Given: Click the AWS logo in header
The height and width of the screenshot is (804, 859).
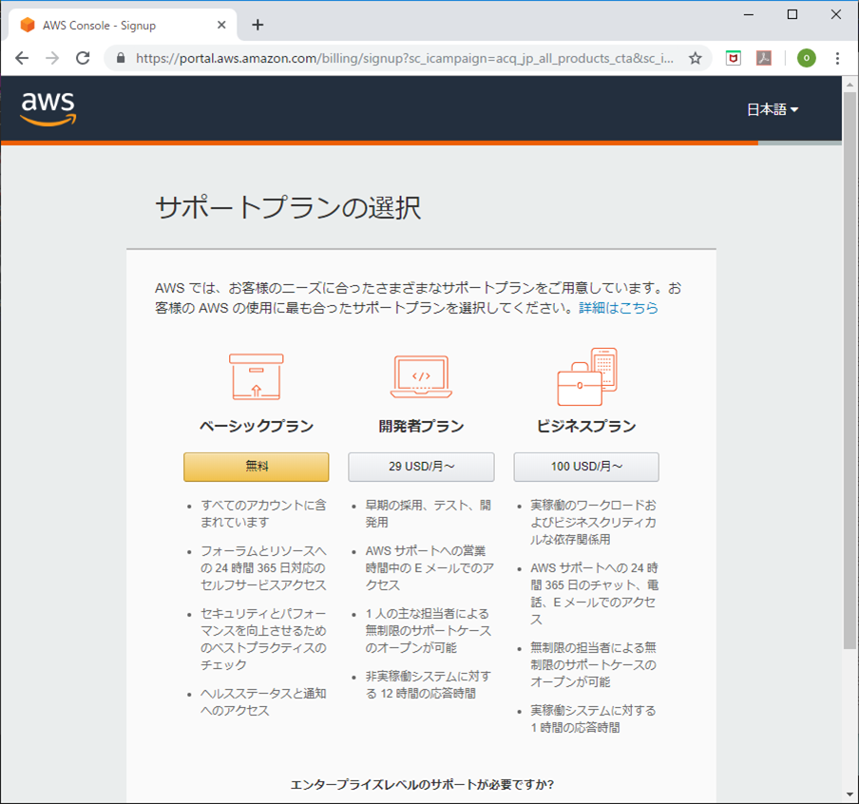Looking at the screenshot, I should click(x=48, y=108).
